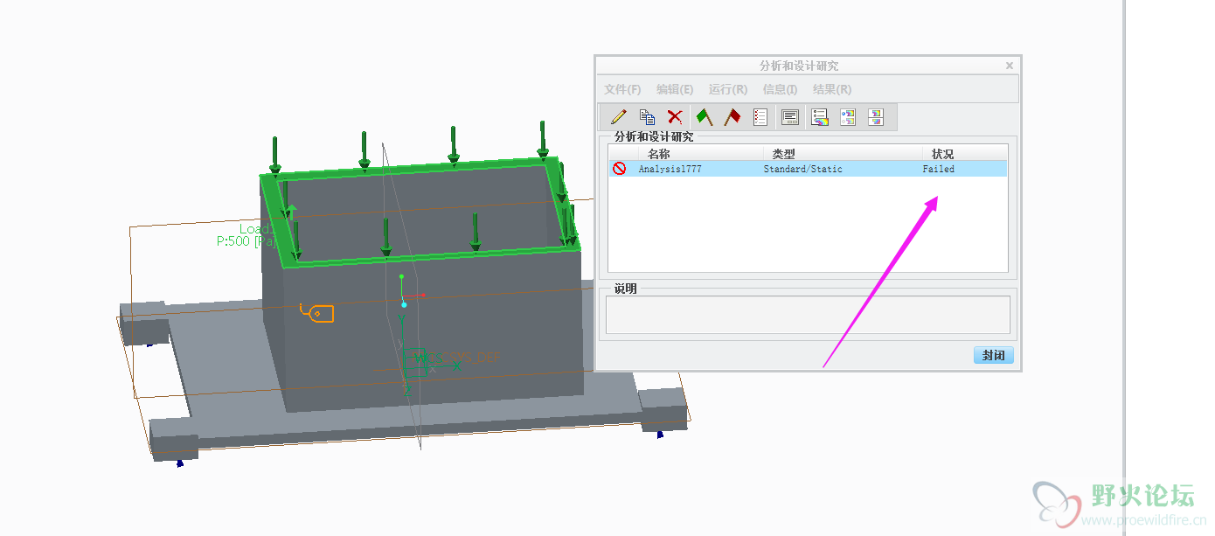The width and height of the screenshot is (1215, 536).
Task: Click the last toolbar results icon
Action: pyautogui.click(x=876, y=117)
